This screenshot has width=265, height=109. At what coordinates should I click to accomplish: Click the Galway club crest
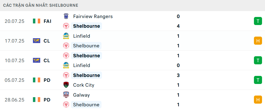point(66,95)
